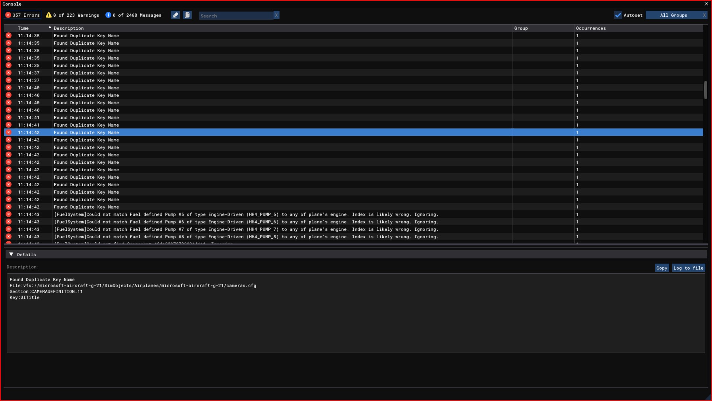This screenshot has height=401, width=712.
Task: Click the Time sort arrow indicator
Action: click(50, 27)
